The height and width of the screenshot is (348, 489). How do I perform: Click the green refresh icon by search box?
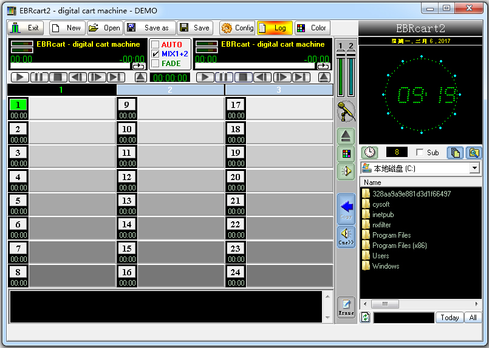click(x=366, y=317)
